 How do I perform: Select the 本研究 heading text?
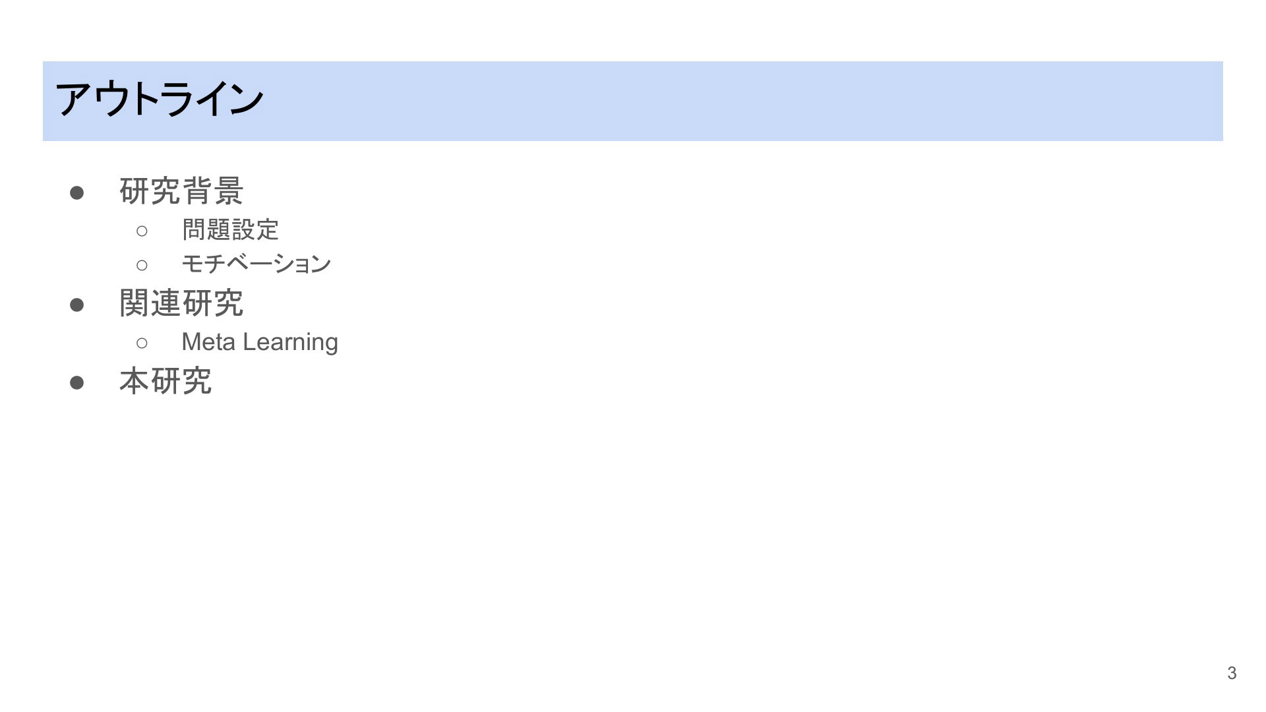pyautogui.click(x=166, y=381)
